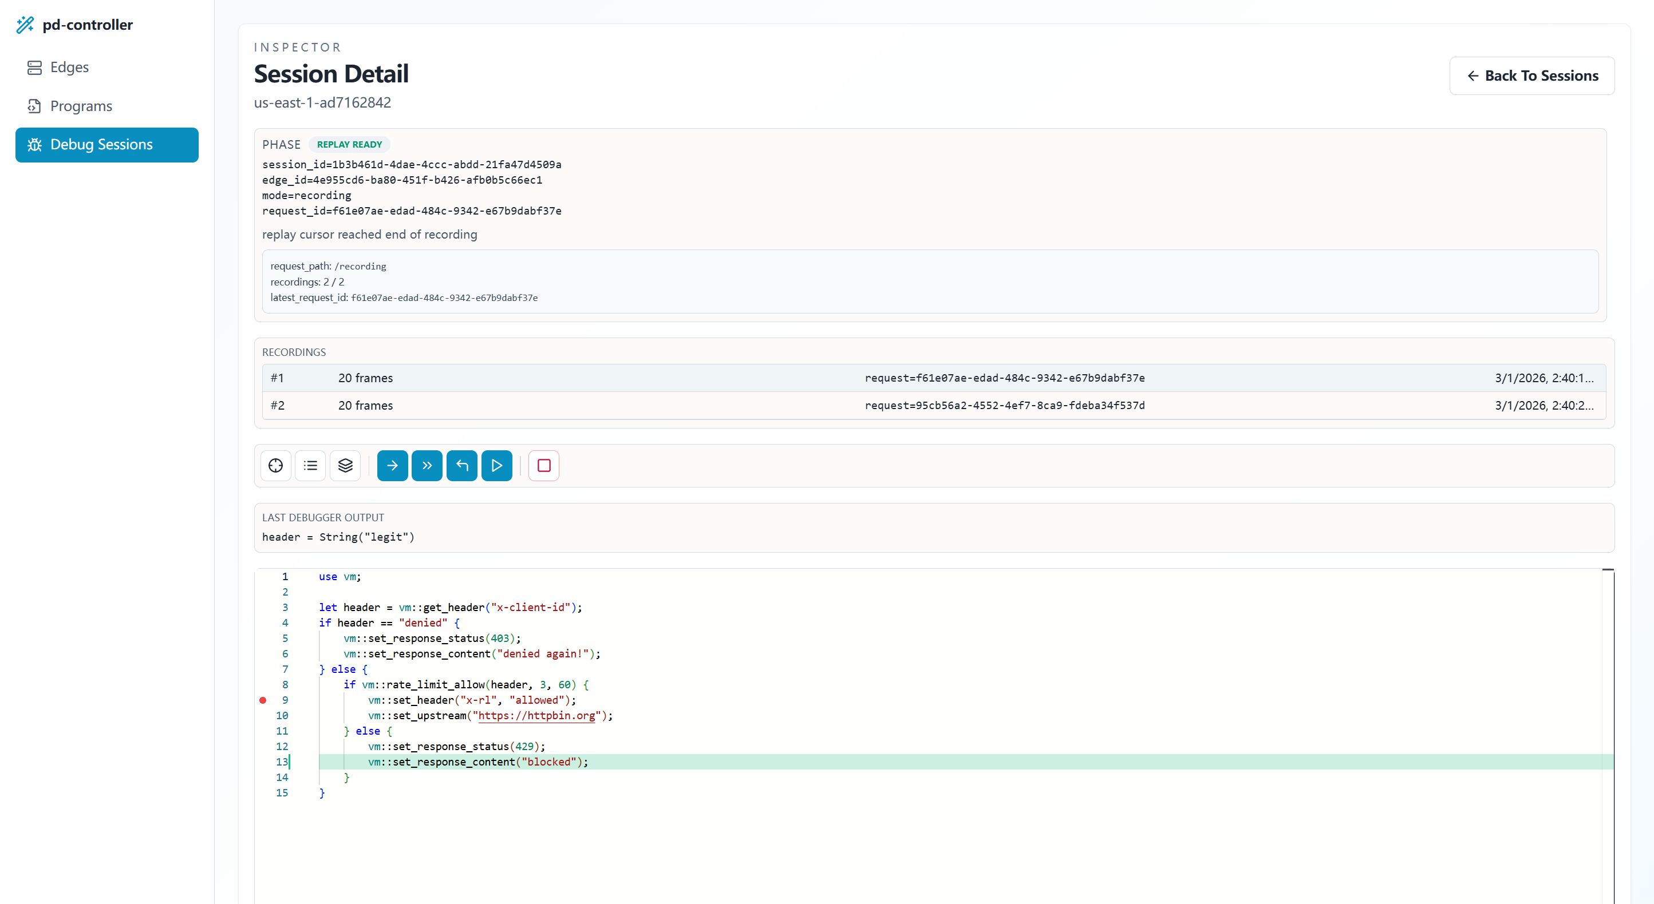Click the play triangle button
Viewport: 1654px width, 904px height.
tap(497, 465)
